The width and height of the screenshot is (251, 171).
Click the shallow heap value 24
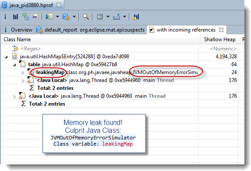[234, 72]
